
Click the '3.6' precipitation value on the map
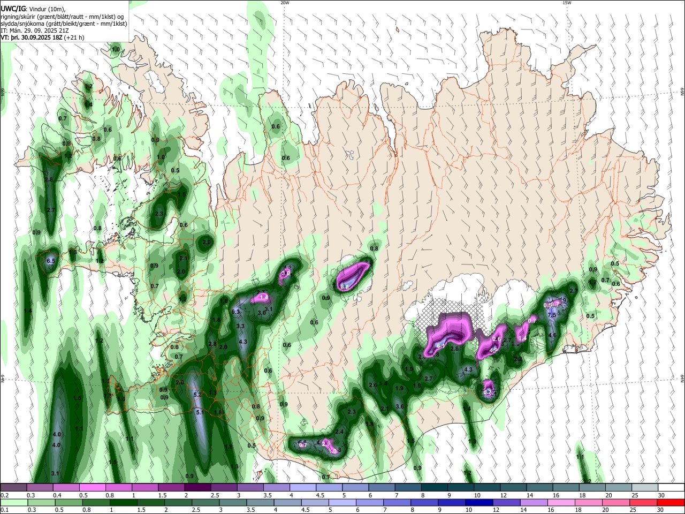pyautogui.click(x=400, y=406)
